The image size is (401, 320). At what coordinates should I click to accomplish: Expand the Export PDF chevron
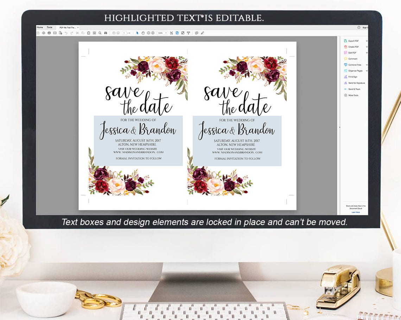(x=367, y=41)
